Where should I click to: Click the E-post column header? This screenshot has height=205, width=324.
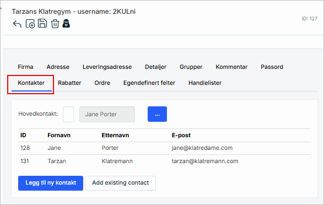(181, 136)
